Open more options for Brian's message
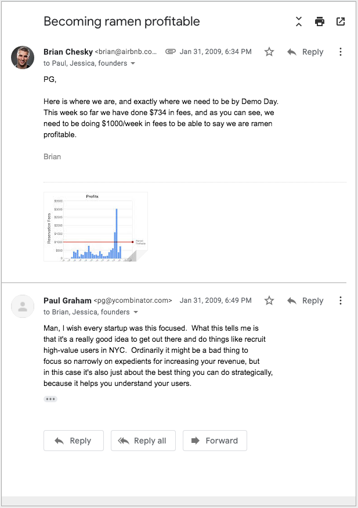The height and width of the screenshot is (508, 358). click(x=341, y=52)
